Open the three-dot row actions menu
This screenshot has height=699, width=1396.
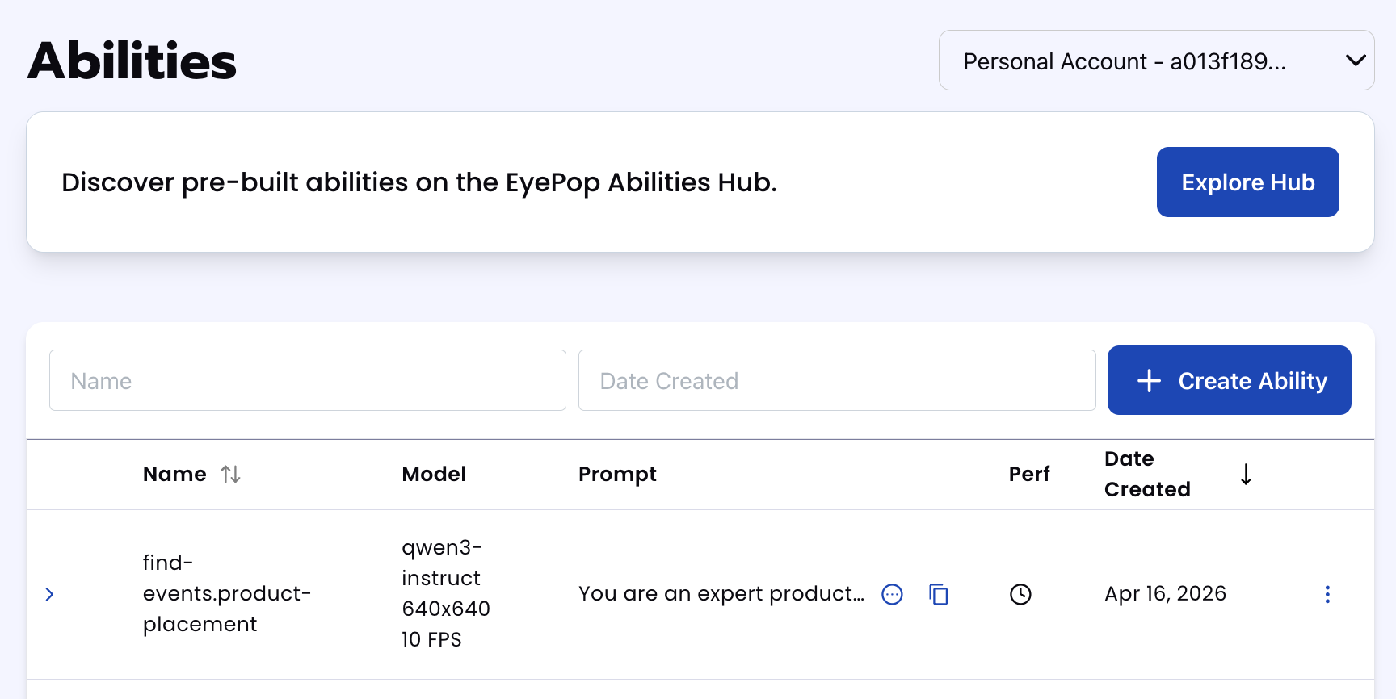click(x=1327, y=595)
